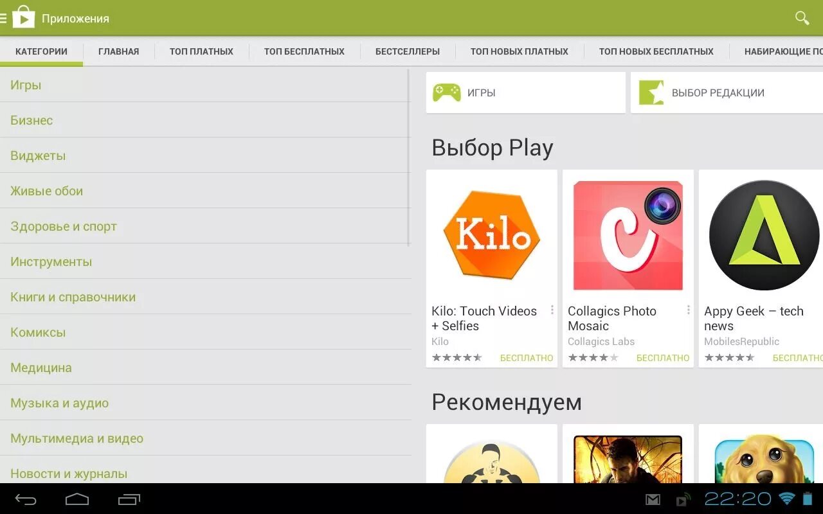Click the Kilo star rating
Screen dimensions: 823x514
click(x=457, y=358)
